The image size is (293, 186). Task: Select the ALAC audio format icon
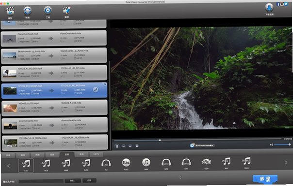(86, 163)
